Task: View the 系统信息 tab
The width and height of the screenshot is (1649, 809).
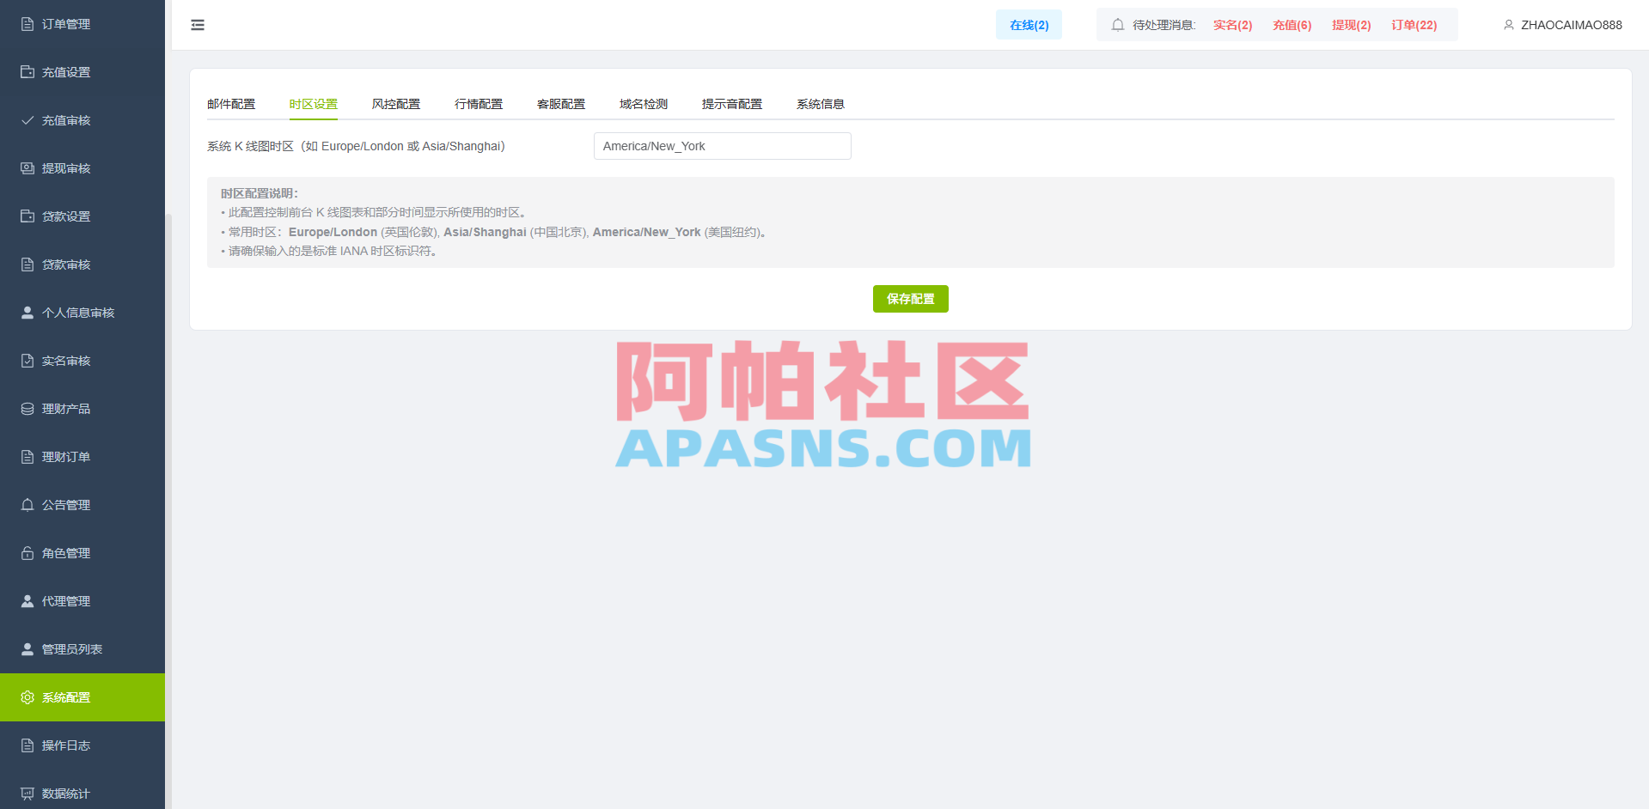Action: [821, 104]
